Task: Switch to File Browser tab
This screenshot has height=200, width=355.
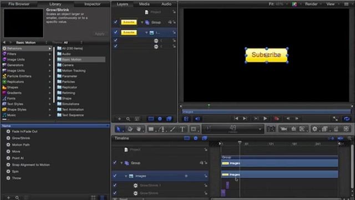Action: 19,4
